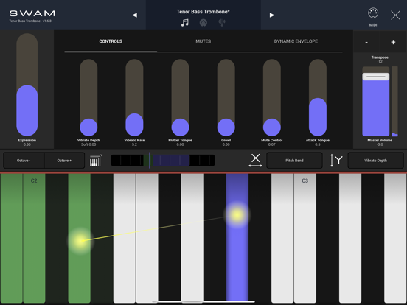Open the music notes play page icon
This screenshot has height=305, width=407.
tap(185, 23)
